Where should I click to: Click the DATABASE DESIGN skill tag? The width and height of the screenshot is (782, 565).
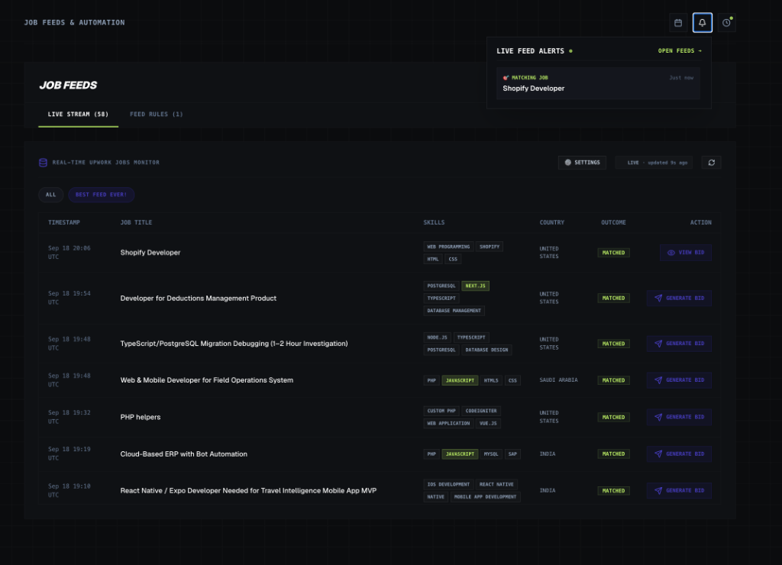coord(486,350)
